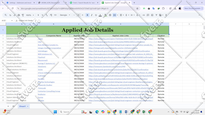Redo the last undone action
The image size is (205, 115).
pyautogui.click(x=14, y=15)
